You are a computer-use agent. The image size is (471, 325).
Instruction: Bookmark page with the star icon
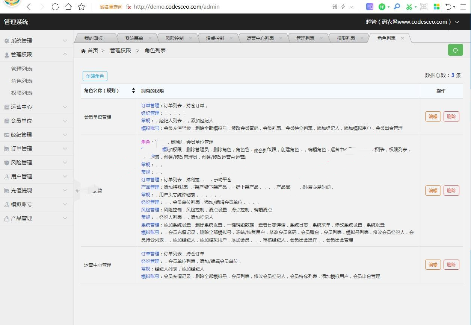pos(81,7)
